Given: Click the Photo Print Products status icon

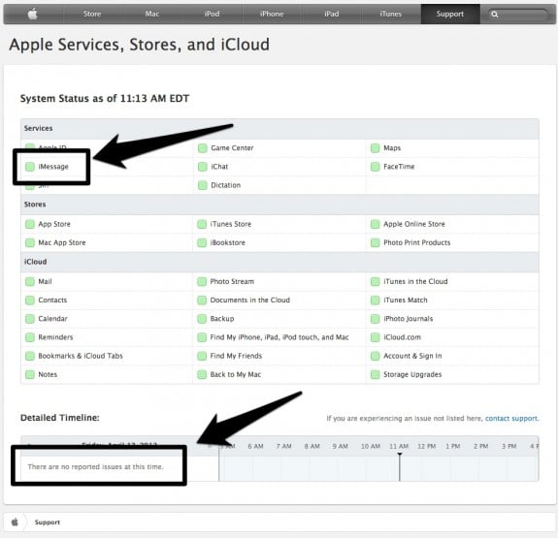Looking at the screenshot, I should pos(376,242).
